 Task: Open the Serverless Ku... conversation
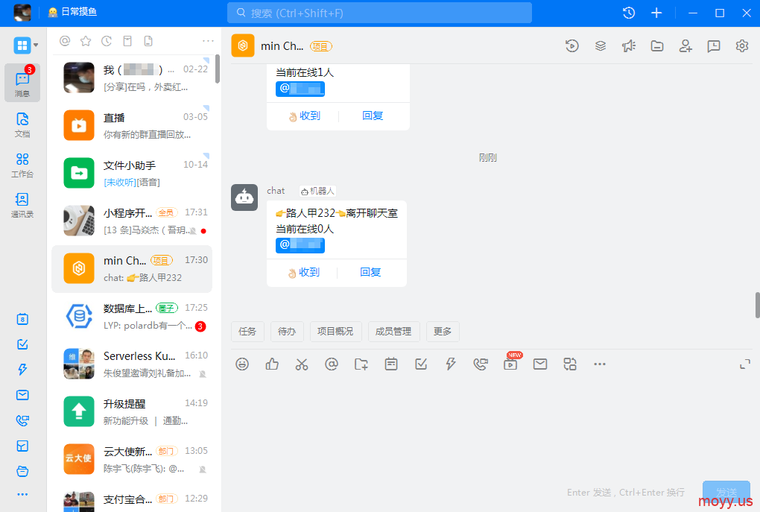pyautogui.click(x=132, y=364)
